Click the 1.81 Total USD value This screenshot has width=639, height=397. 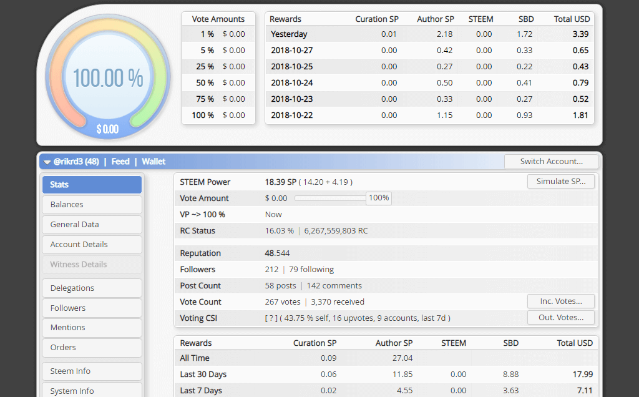580,115
